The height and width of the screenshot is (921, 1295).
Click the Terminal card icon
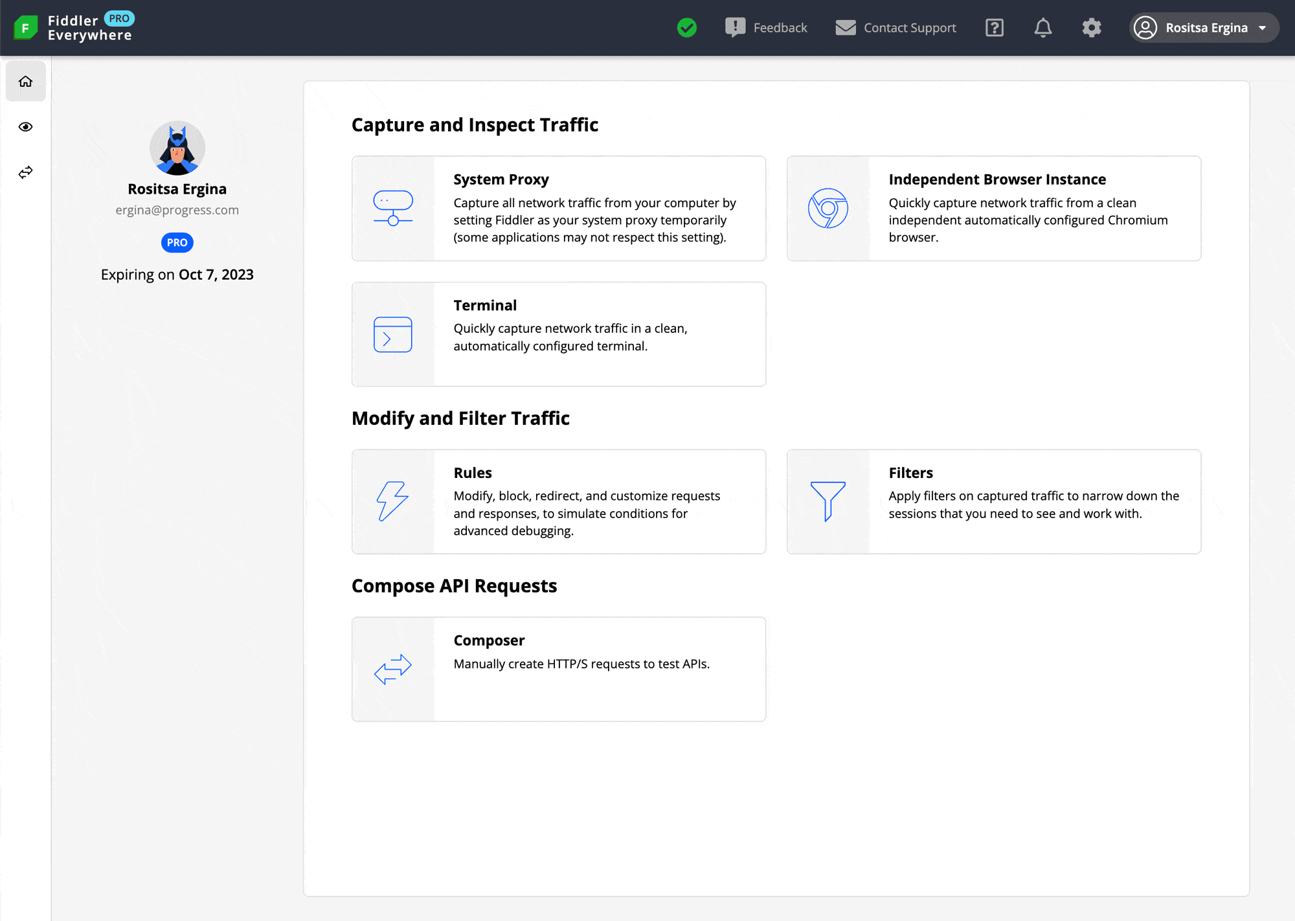tap(393, 334)
